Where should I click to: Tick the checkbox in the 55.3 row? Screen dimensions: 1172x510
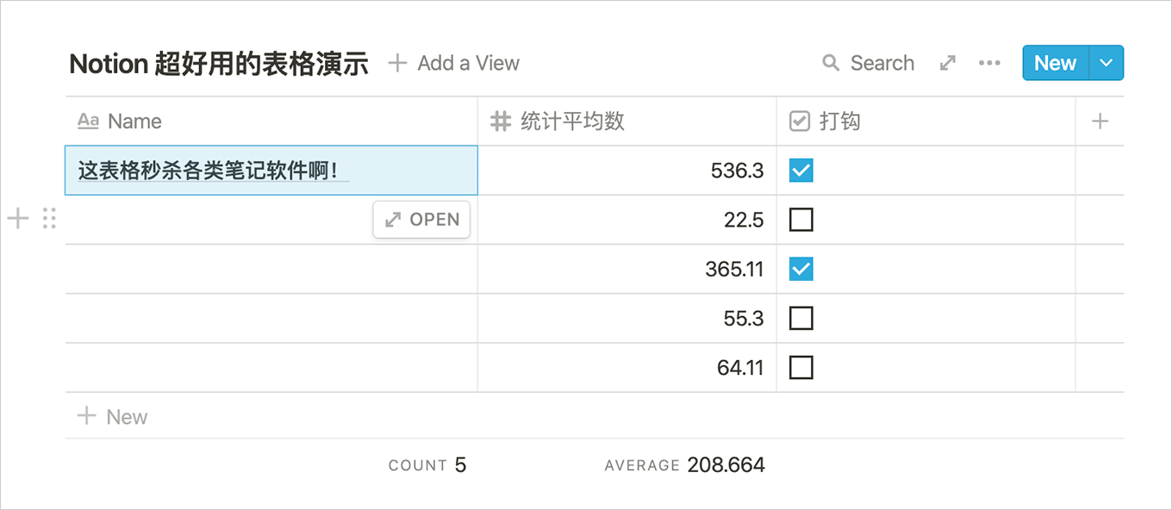point(801,319)
